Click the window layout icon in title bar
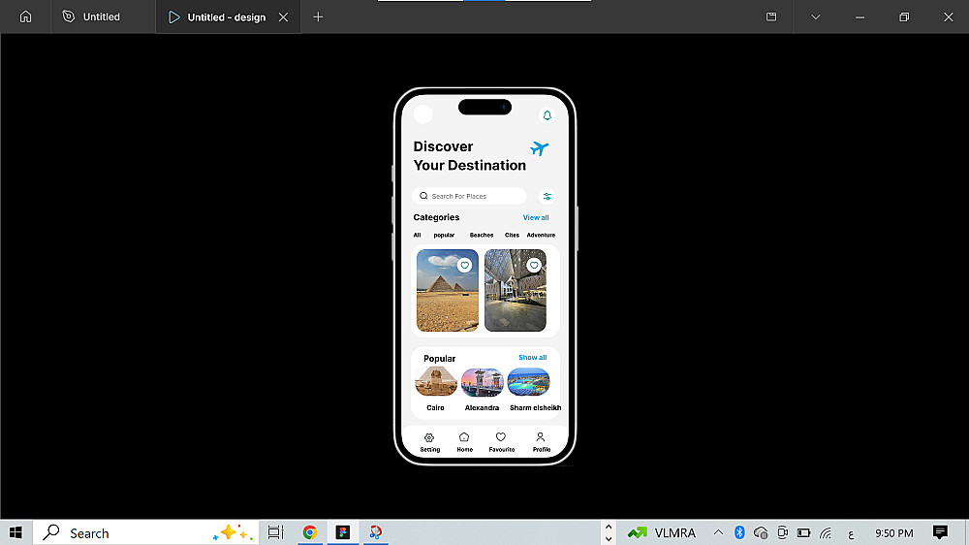The width and height of the screenshot is (969, 545). click(x=771, y=16)
